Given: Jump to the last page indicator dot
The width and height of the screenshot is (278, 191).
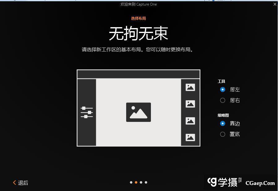Looking at the screenshot, I should (146, 182).
